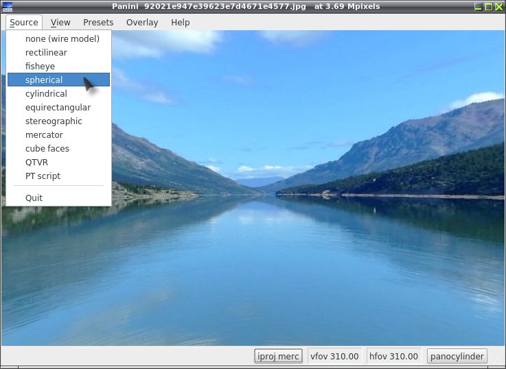
Task: Choose rectilinear source format
Action: click(59, 53)
